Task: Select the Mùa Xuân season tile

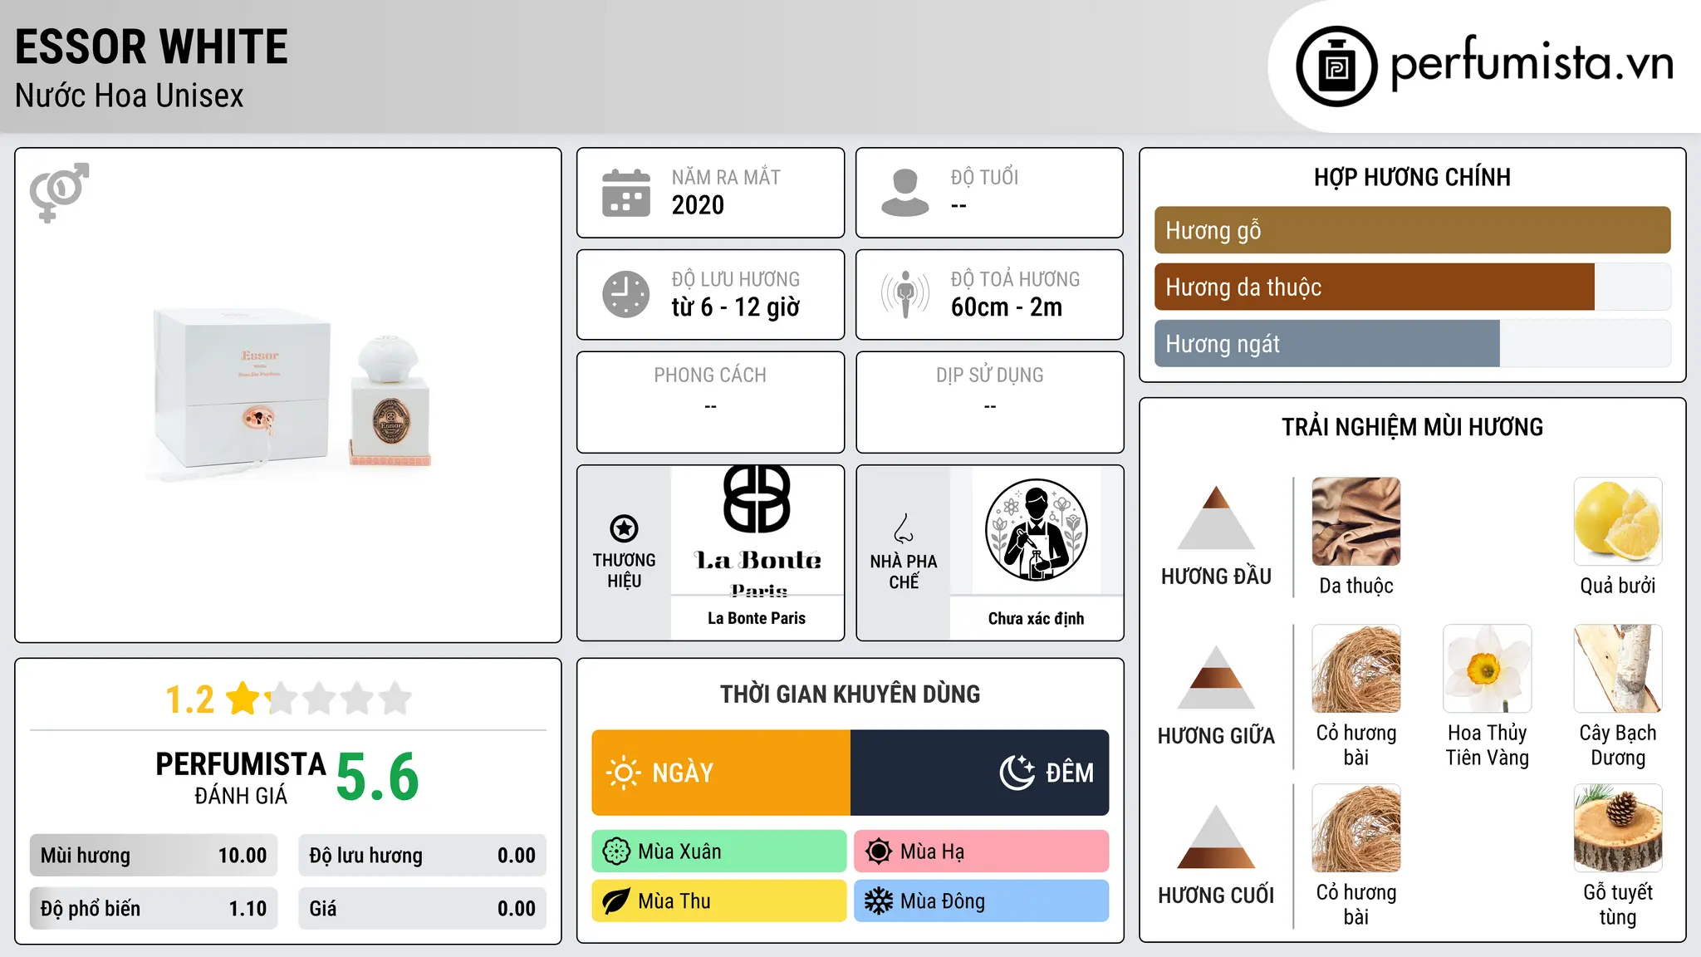Action: click(x=719, y=851)
